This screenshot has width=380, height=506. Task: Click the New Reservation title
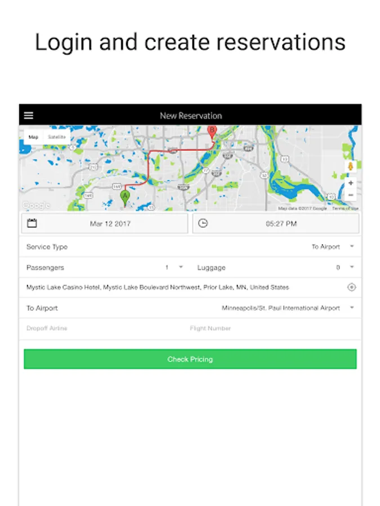pos(191,115)
